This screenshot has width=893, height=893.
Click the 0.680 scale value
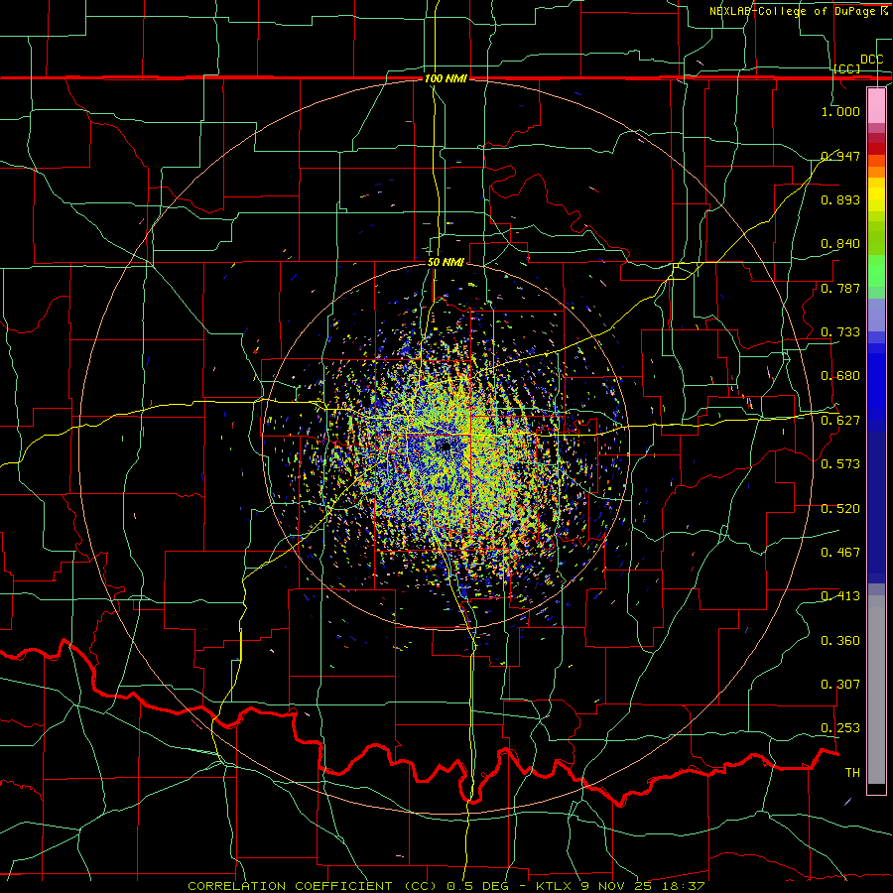point(840,376)
